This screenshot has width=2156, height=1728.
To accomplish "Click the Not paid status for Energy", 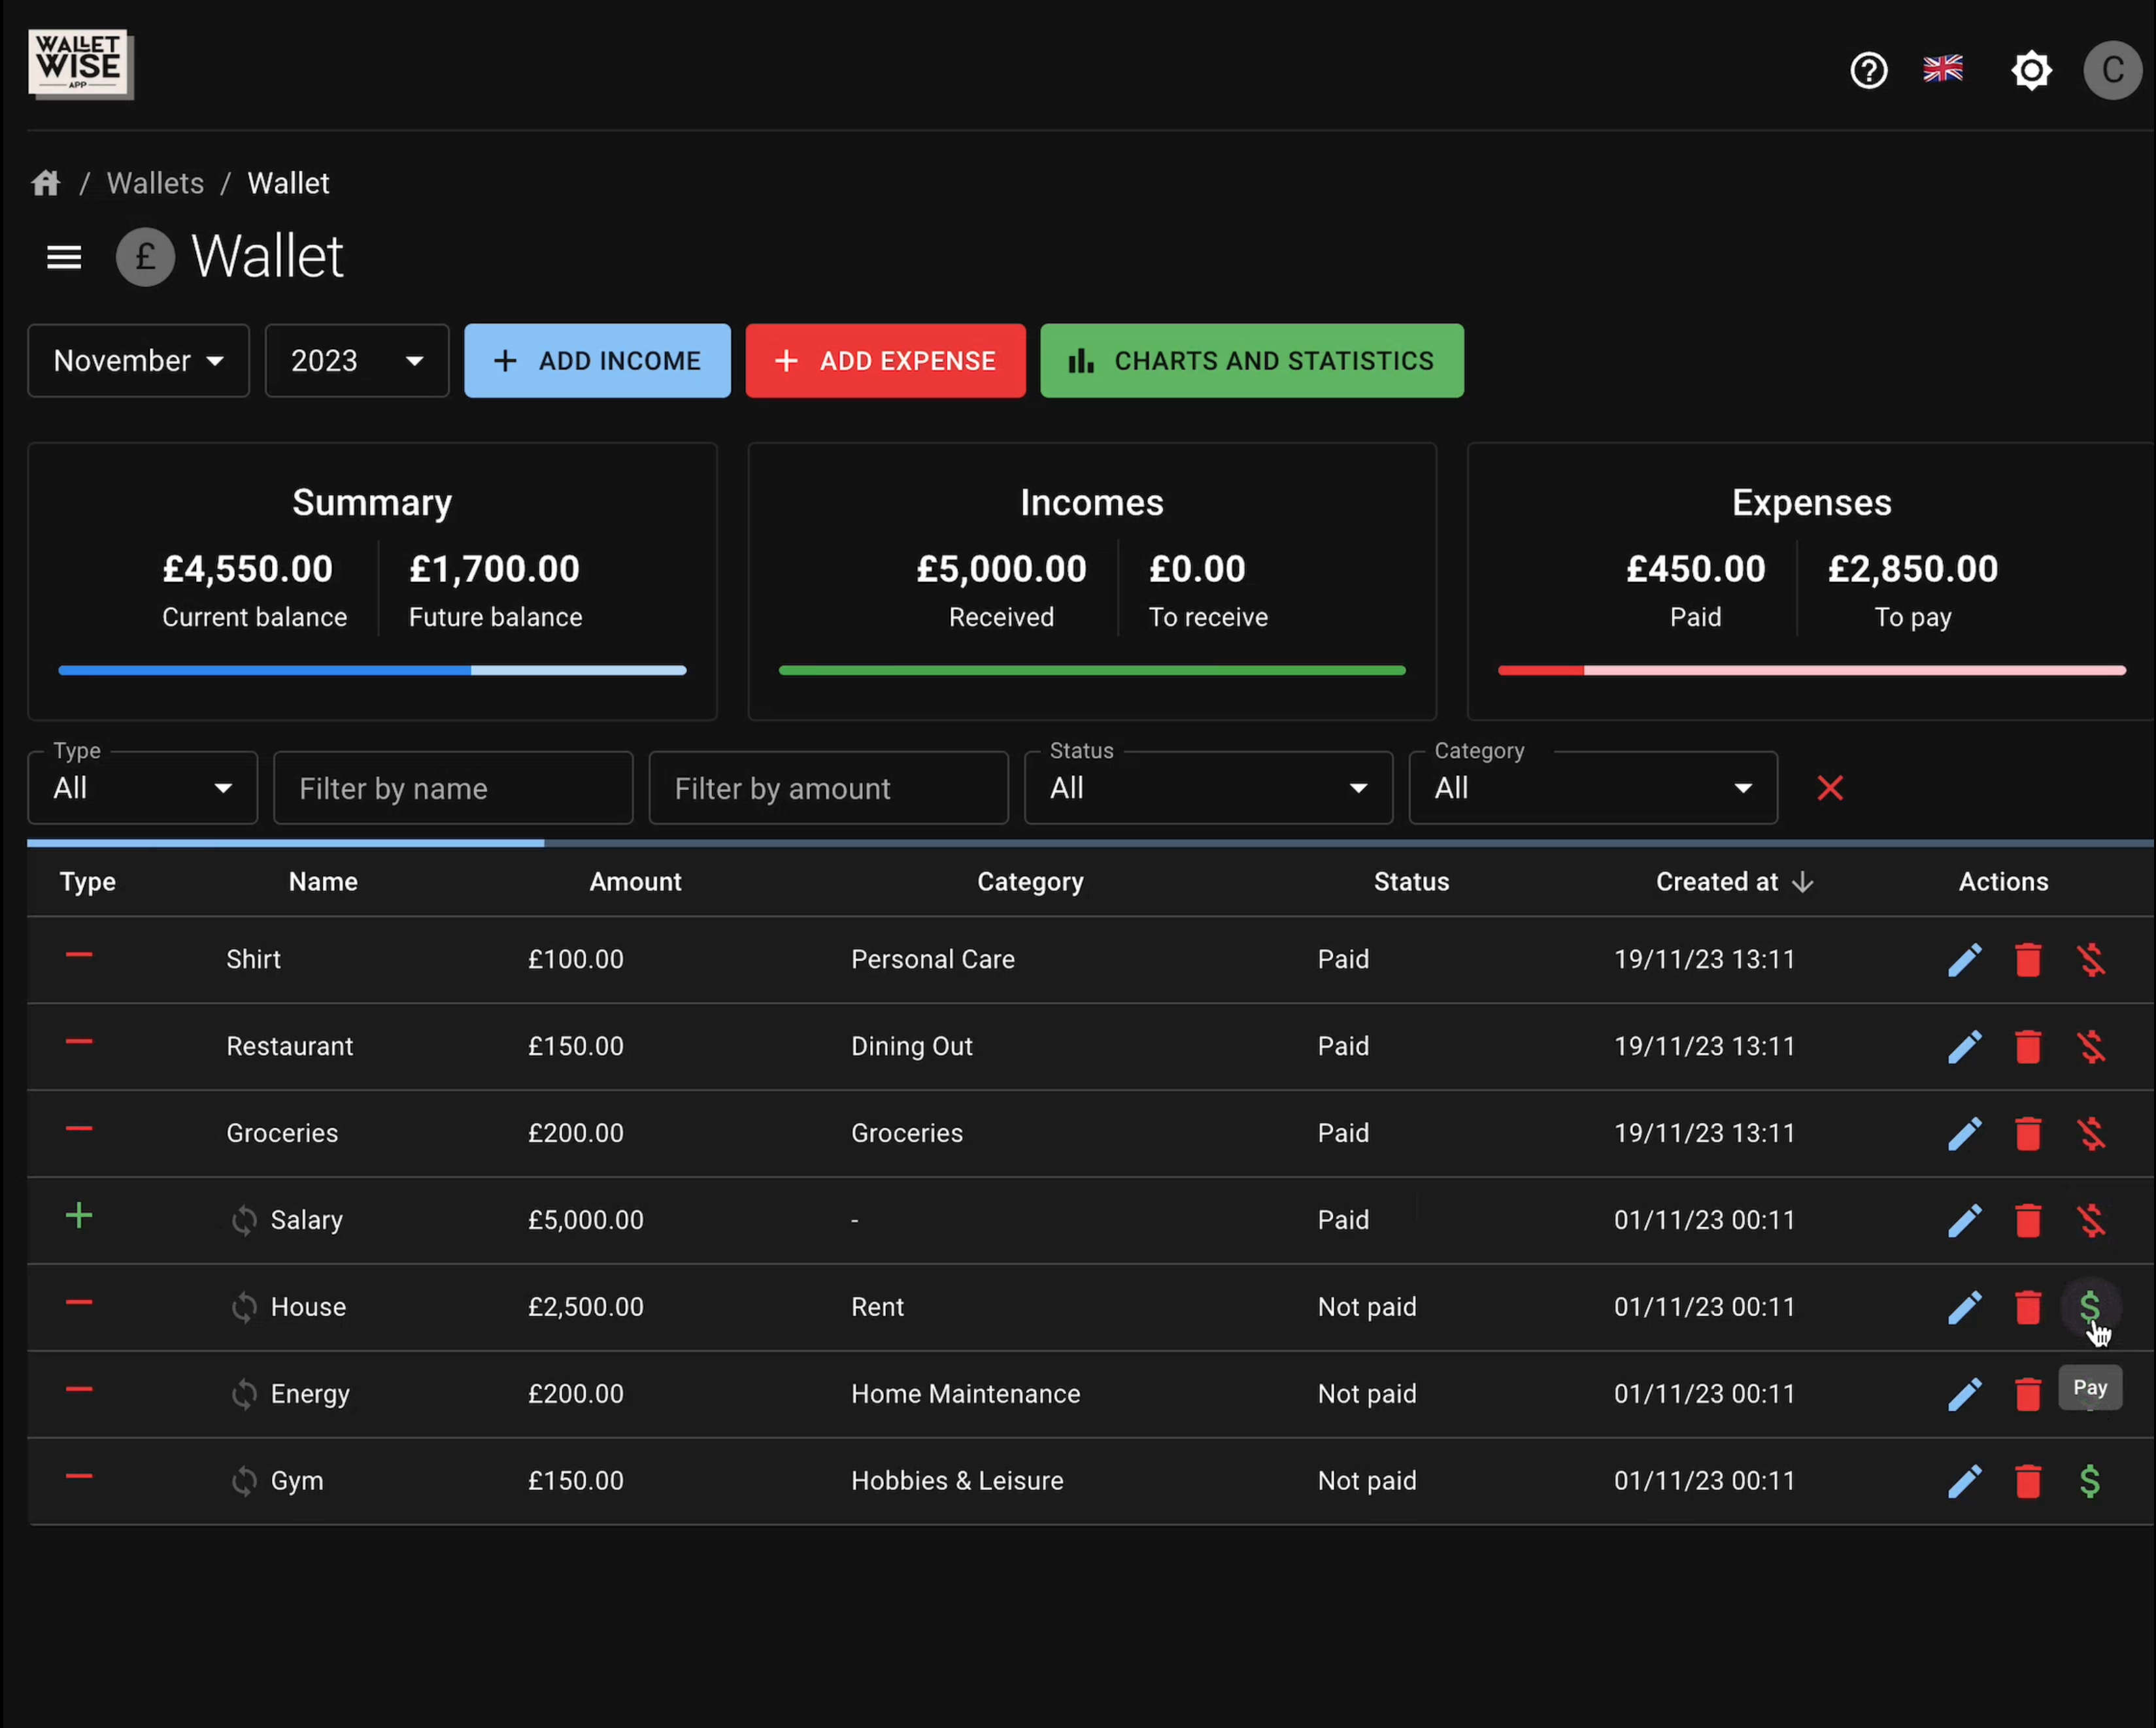I will click(1367, 1394).
